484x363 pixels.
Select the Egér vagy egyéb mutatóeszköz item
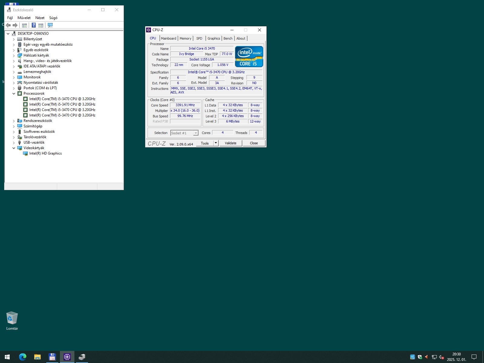point(48,44)
